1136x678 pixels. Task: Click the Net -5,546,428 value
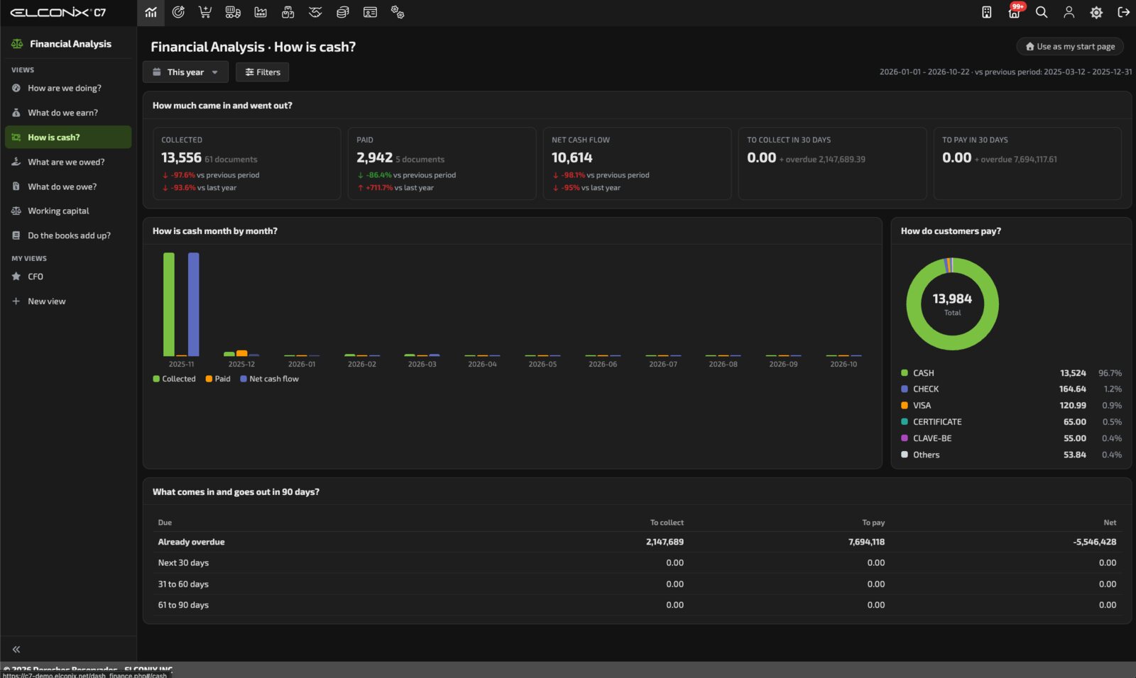(1094, 542)
